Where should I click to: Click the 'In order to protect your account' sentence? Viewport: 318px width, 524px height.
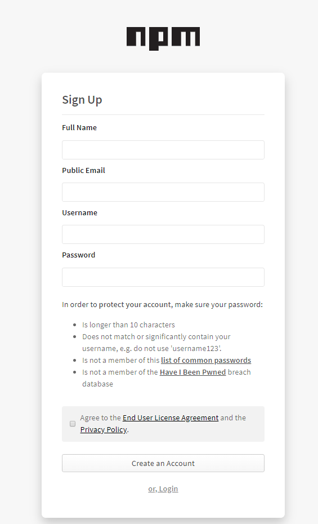point(163,305)
